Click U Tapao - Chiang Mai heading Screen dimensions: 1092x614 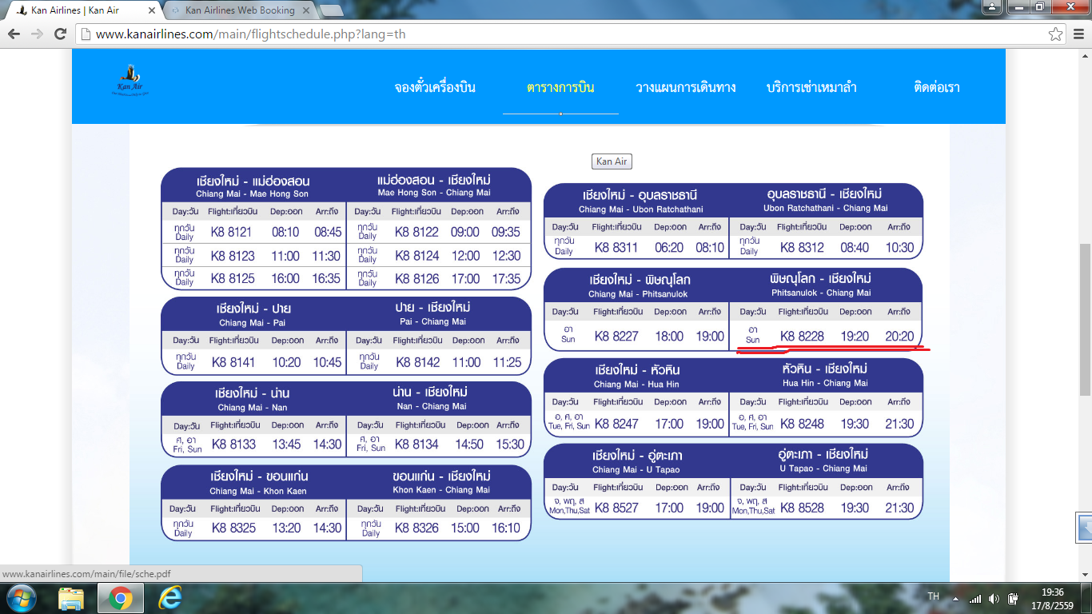click(824, 468)
